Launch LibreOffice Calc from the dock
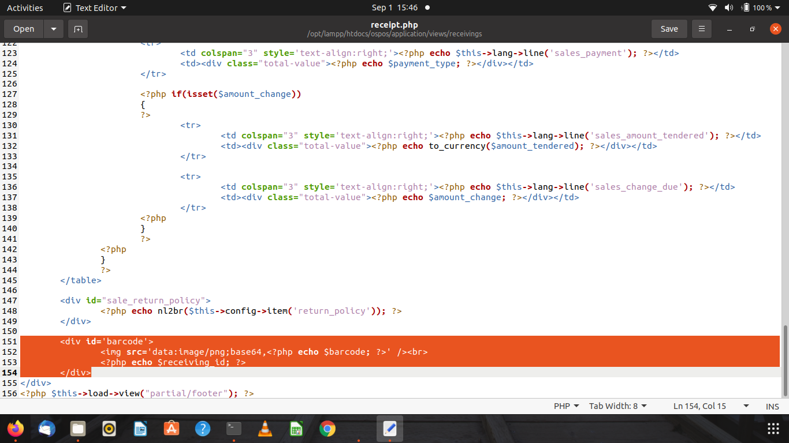The image size is (789, 443). pyautogui.click(x=295, y=429)
